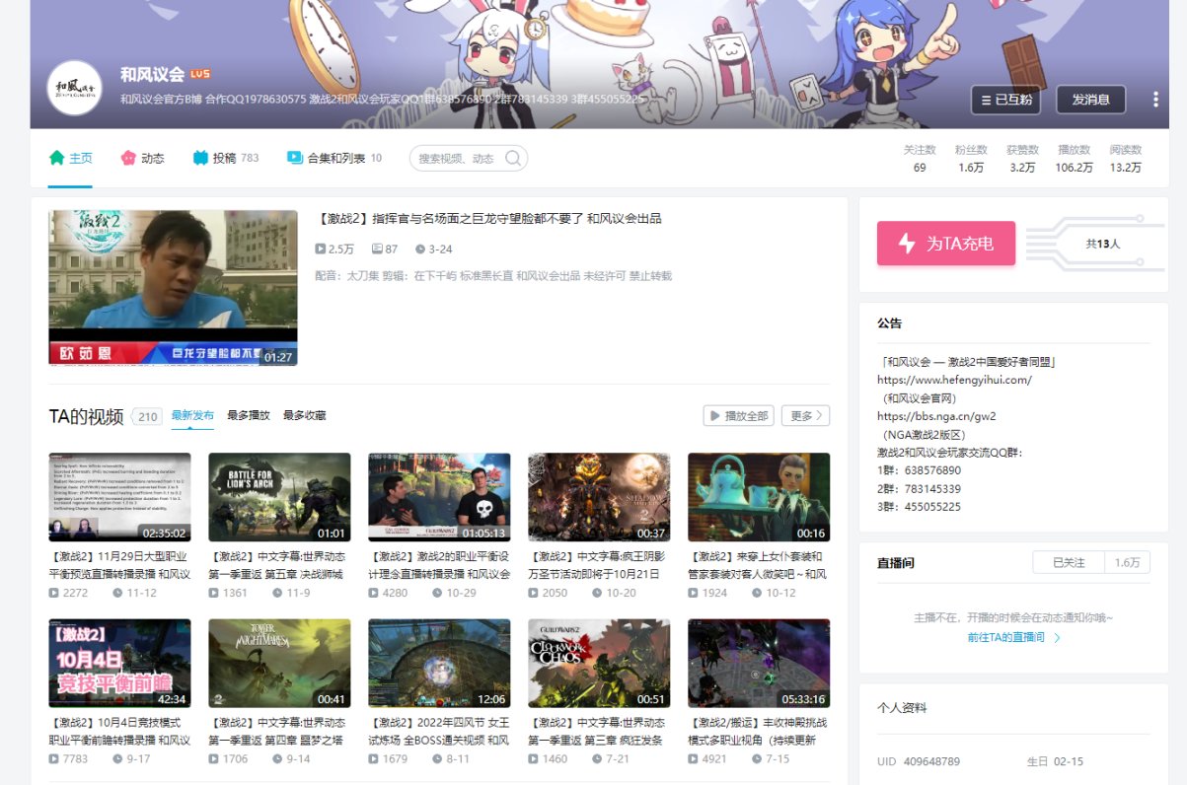The width and height of the screenshot is (1187, 785).
Task: Open the 合集和列表 tab
Action: coord(334,158)
